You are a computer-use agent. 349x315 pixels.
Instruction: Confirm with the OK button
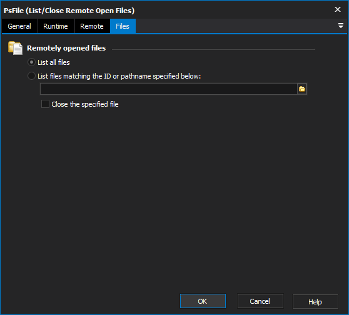click(x=203, y=301)
